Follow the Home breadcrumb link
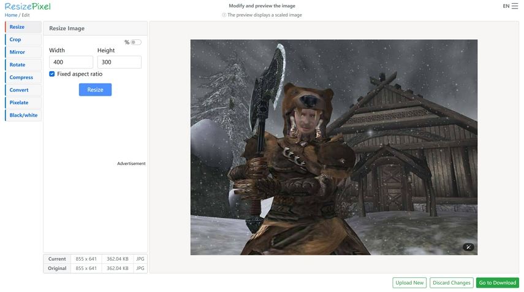 [x=11, y=15]
